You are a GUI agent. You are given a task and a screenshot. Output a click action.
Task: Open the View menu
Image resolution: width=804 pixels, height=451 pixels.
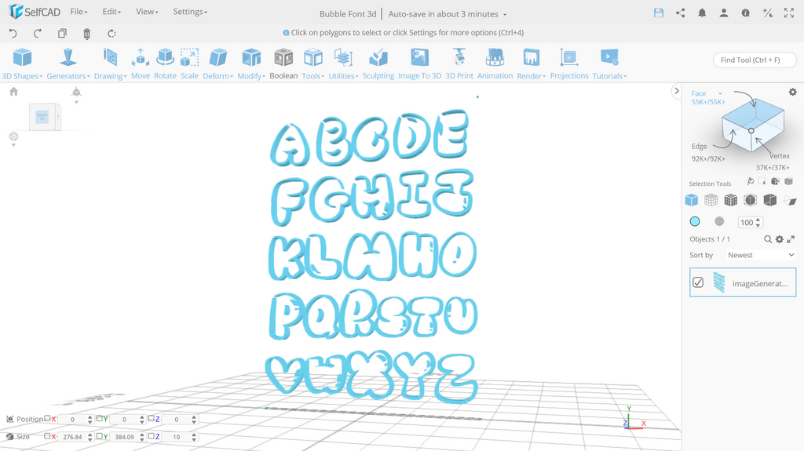(147, 12)
